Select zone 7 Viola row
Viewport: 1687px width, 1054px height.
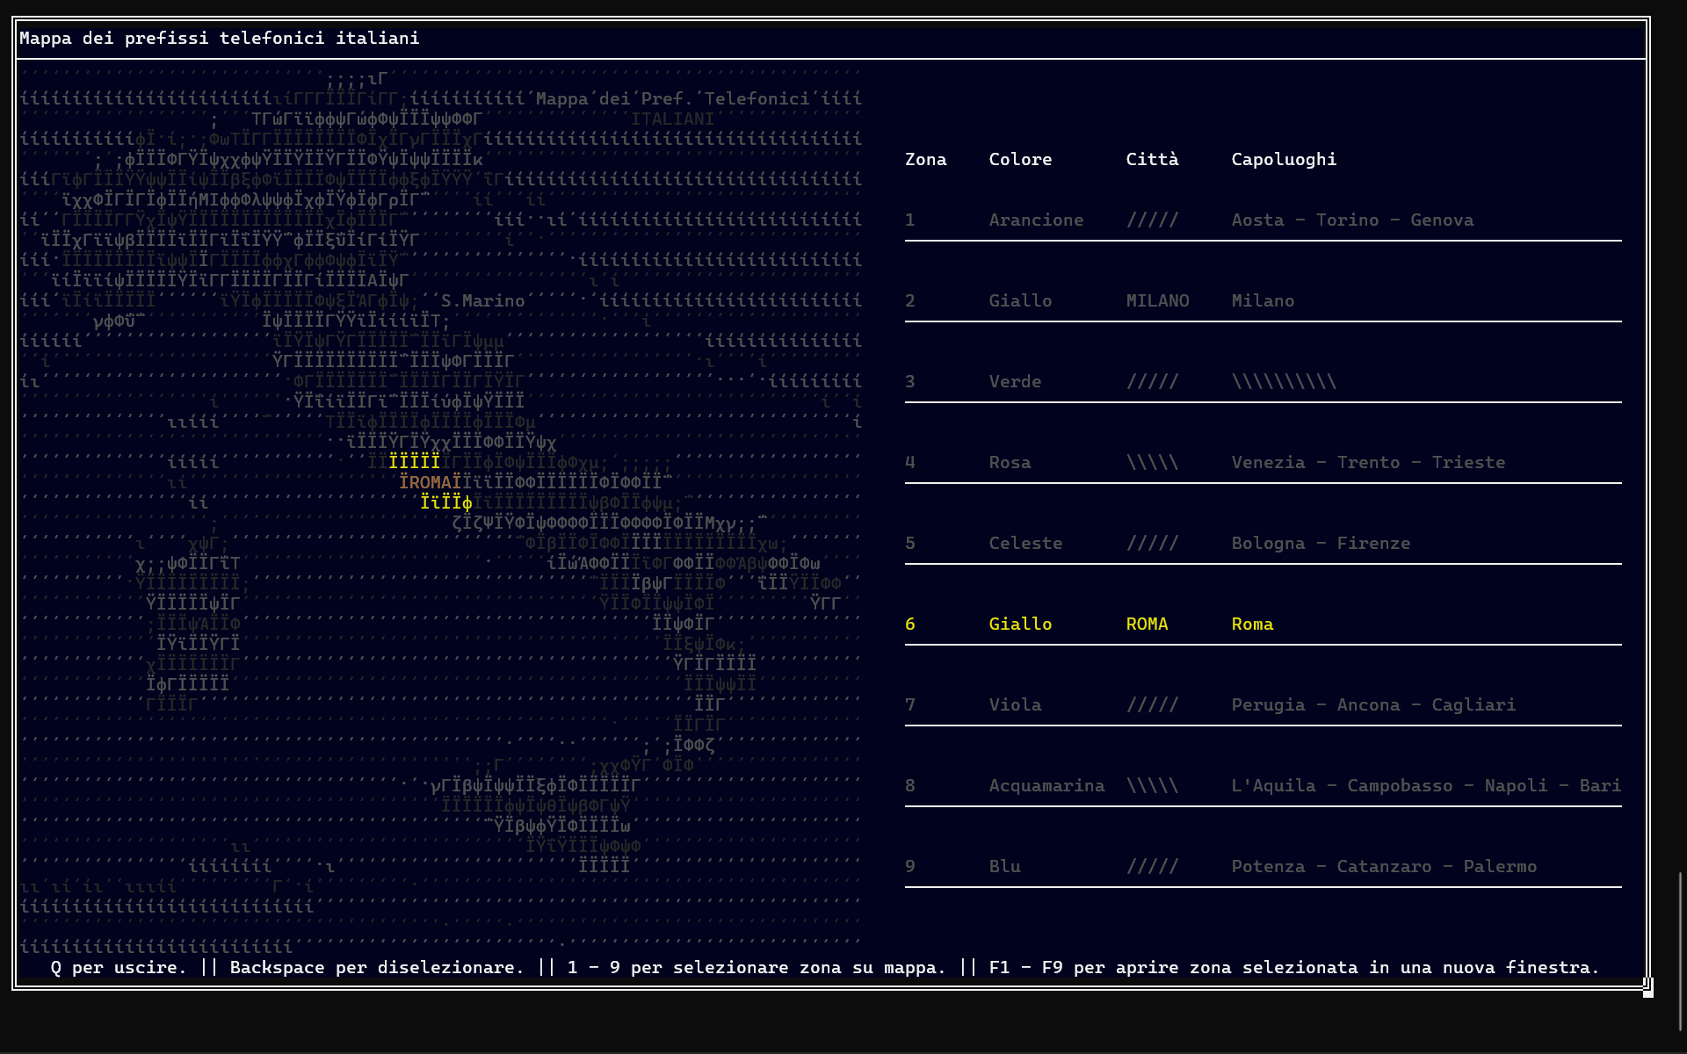pos(1015,705)
